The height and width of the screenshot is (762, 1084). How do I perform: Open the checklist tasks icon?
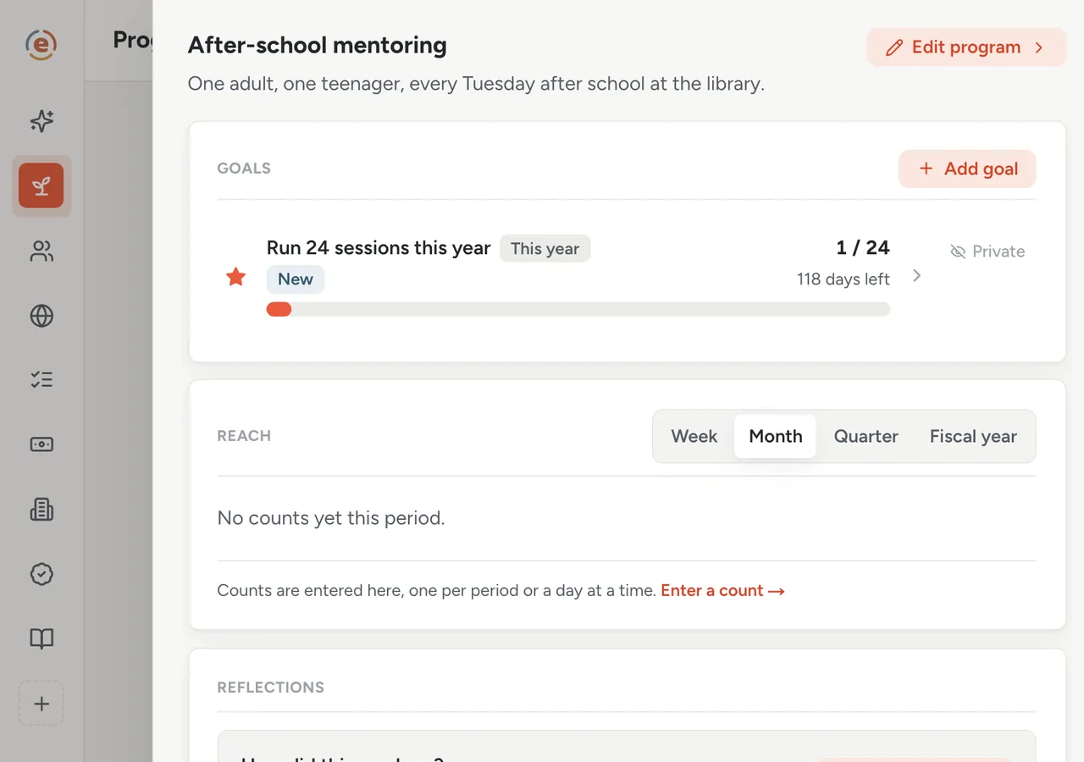[x=41, y=379]
